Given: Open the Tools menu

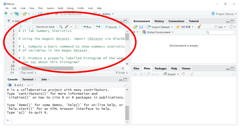Looking at the screenshot, I should pyautogui.click(x=90, y=8).
